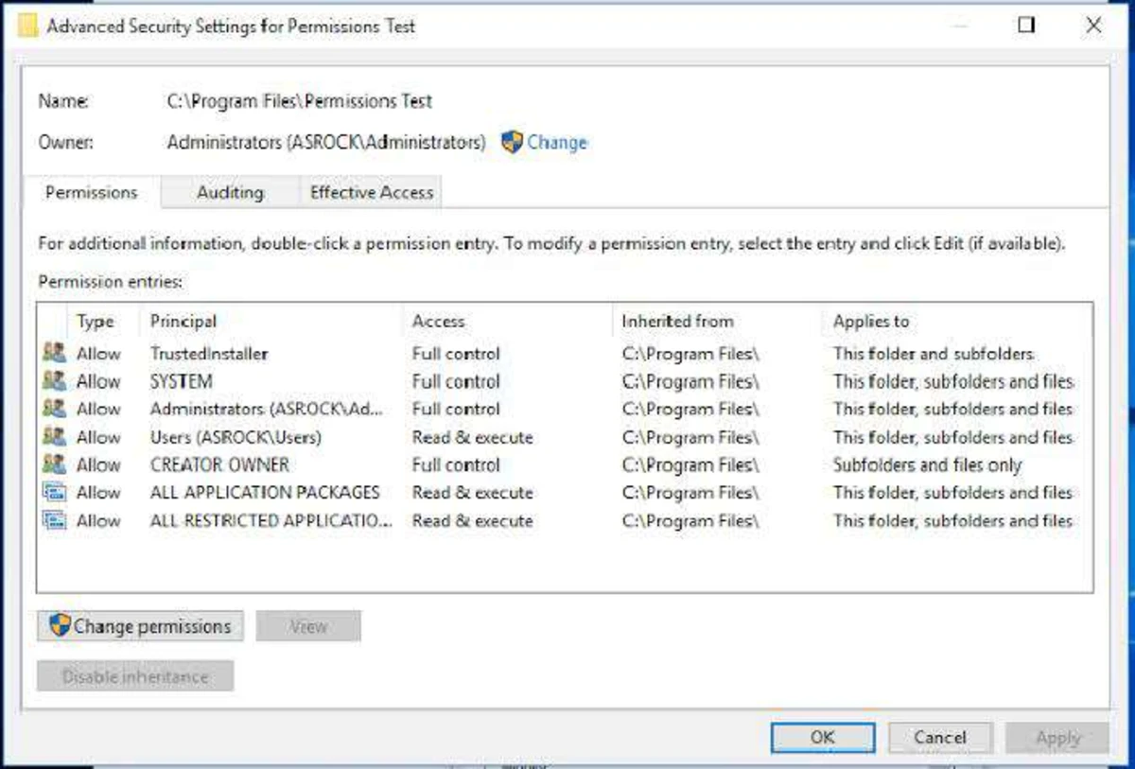
Task: Click Read & execute in the Users row
Action: pyautogui.click(x=472, y=438)
